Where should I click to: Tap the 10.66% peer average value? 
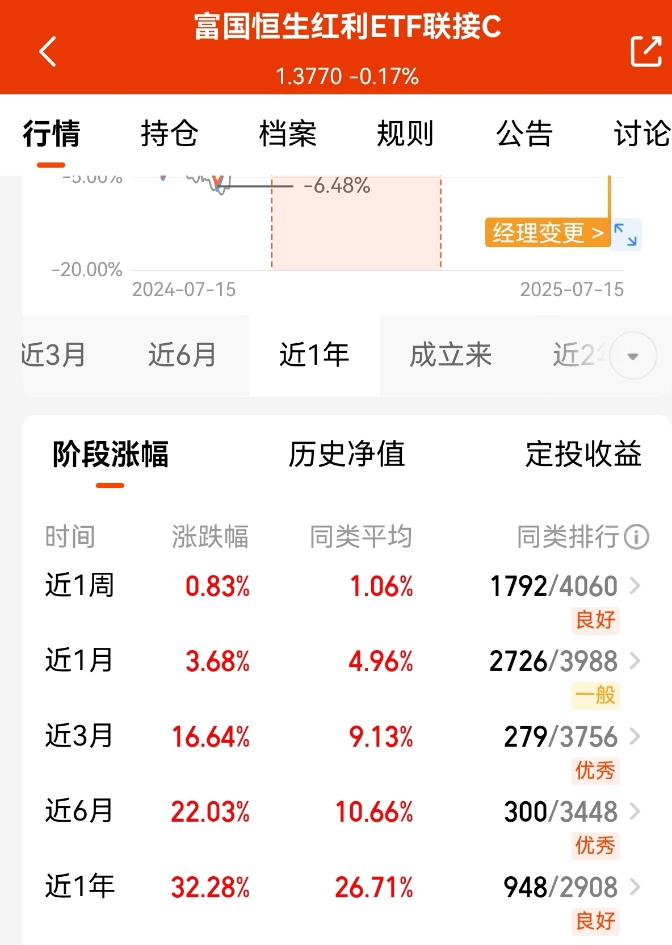coord(374,812)
